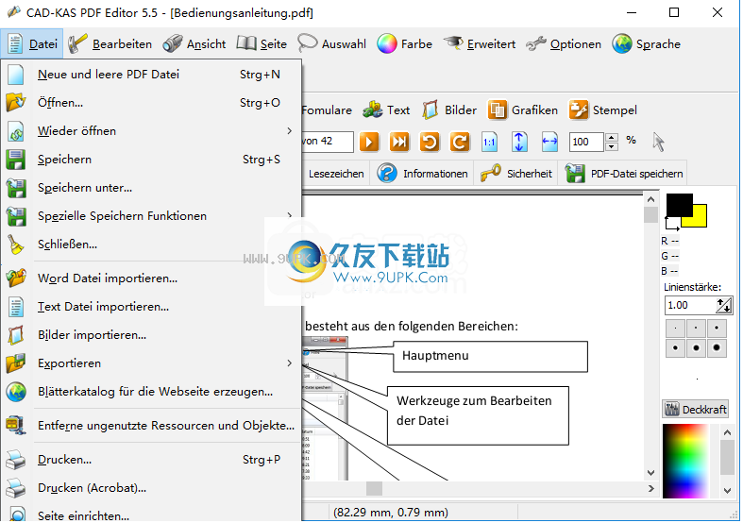743x523 pixels.
Task: Open the Bearbeiten menu
Action: (x=110, y=44)
